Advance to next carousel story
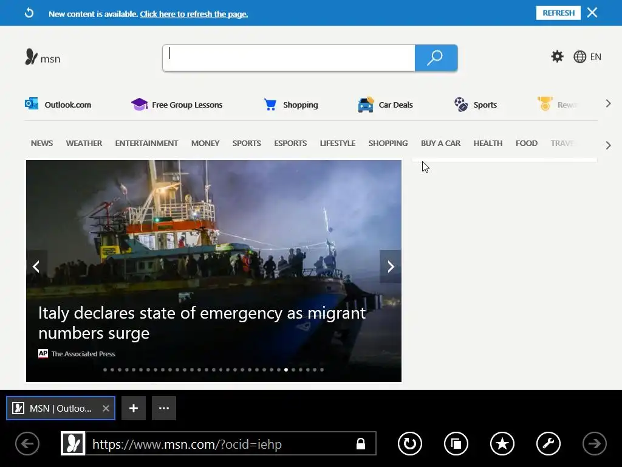622x467 pixels. 391,266
